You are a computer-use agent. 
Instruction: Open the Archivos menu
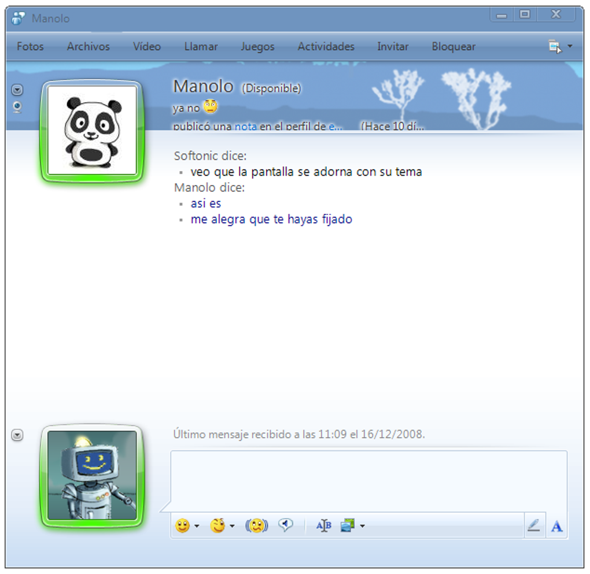point(89,47)
